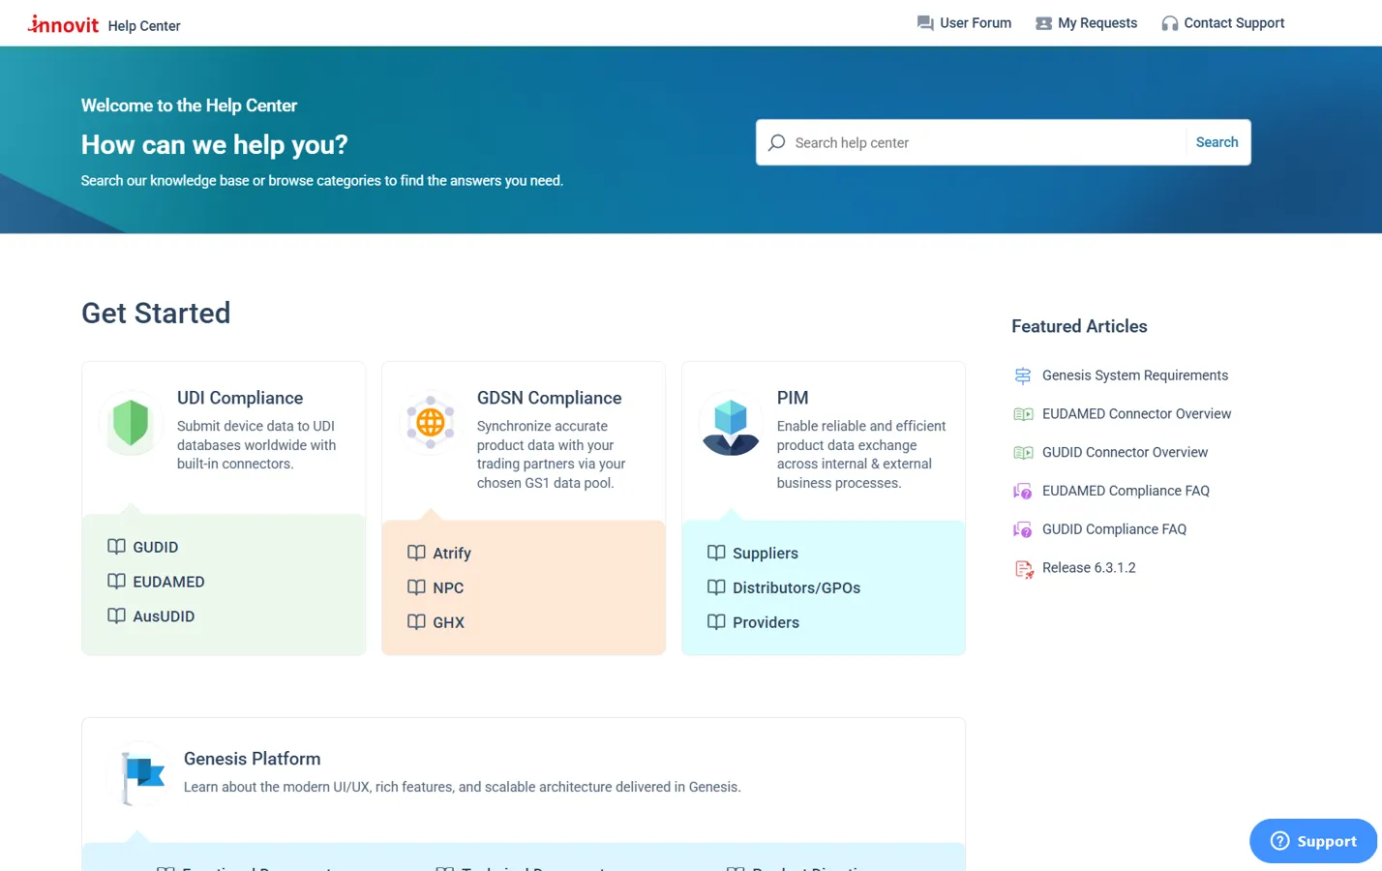Open the Distributors/GPOs category link
The image size is (1382, 871).
796,588
